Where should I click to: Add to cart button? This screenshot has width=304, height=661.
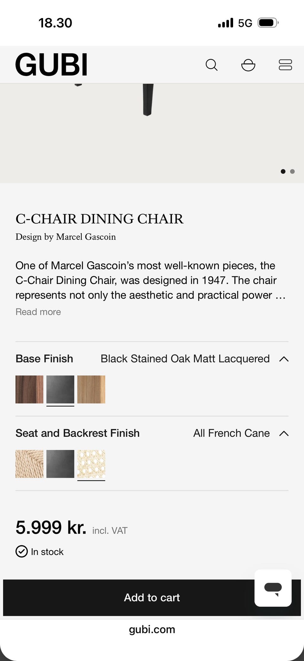(152, 597)
